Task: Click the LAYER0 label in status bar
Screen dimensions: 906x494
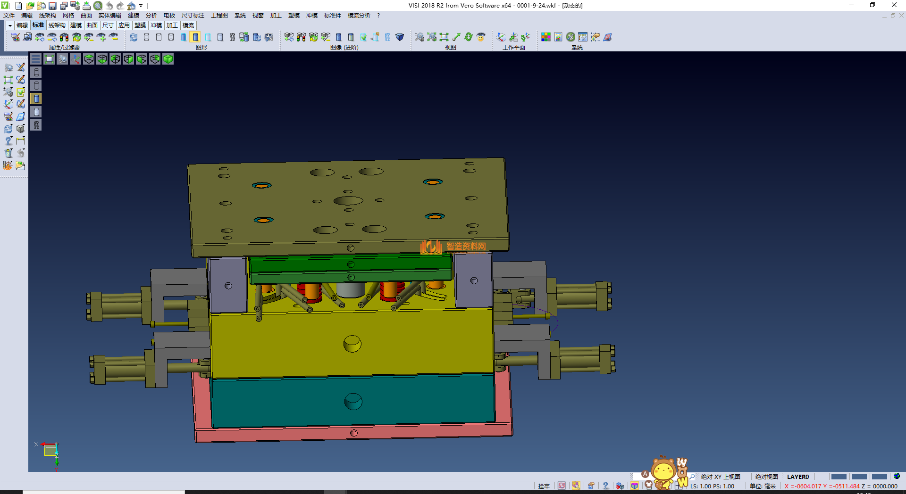Action: coord(797,477)
